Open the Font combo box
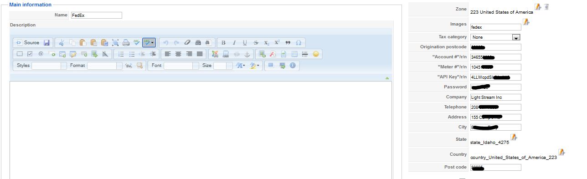The image size is (587, 179). 181,66
